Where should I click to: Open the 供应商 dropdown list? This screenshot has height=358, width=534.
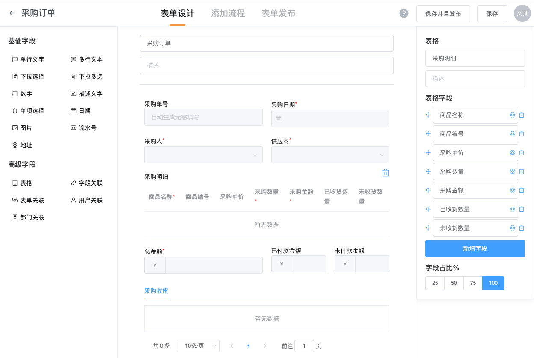[330, 155]
